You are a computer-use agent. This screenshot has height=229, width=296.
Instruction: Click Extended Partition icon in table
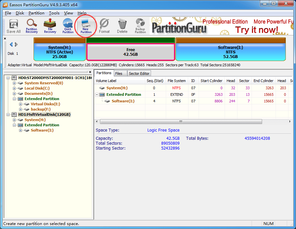point(102,94)
